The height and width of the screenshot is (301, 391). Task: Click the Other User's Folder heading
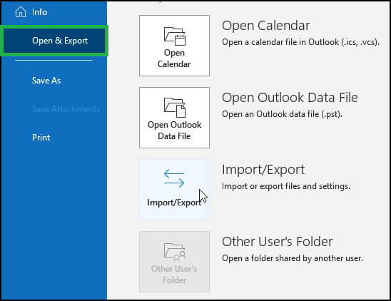pos(278,242)
